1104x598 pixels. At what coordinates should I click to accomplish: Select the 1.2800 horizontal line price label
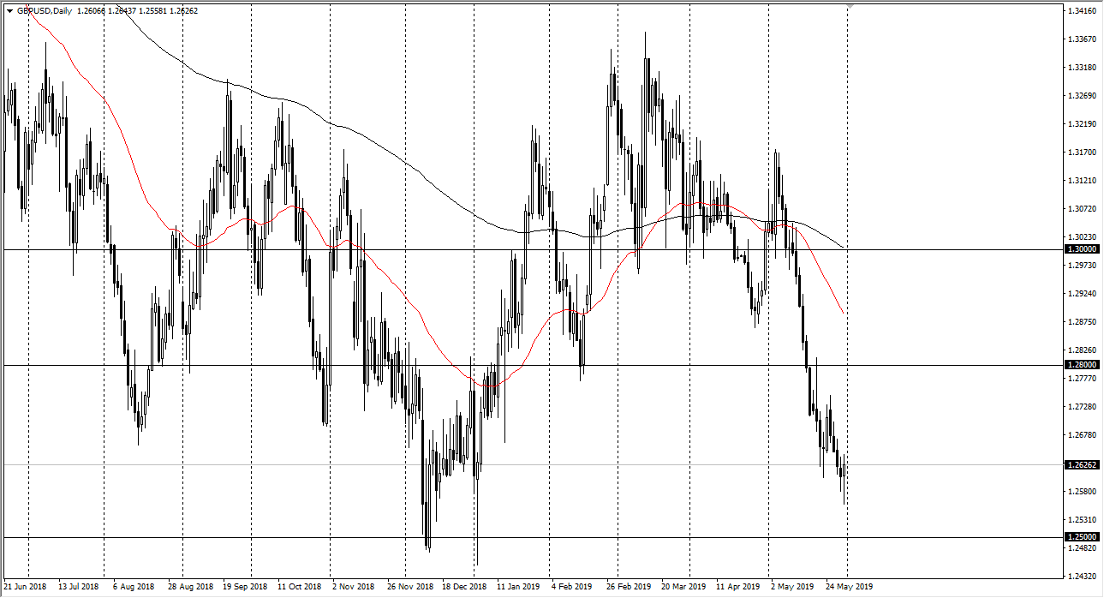[x=1081, y=365]
